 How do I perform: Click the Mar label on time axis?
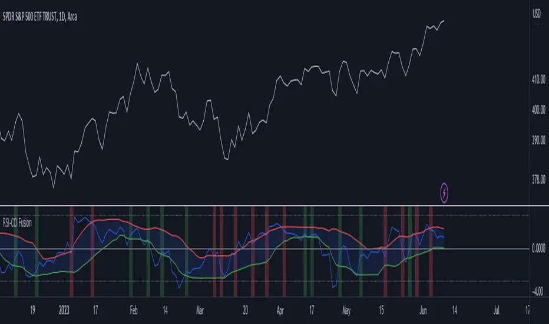pos(200,310)
